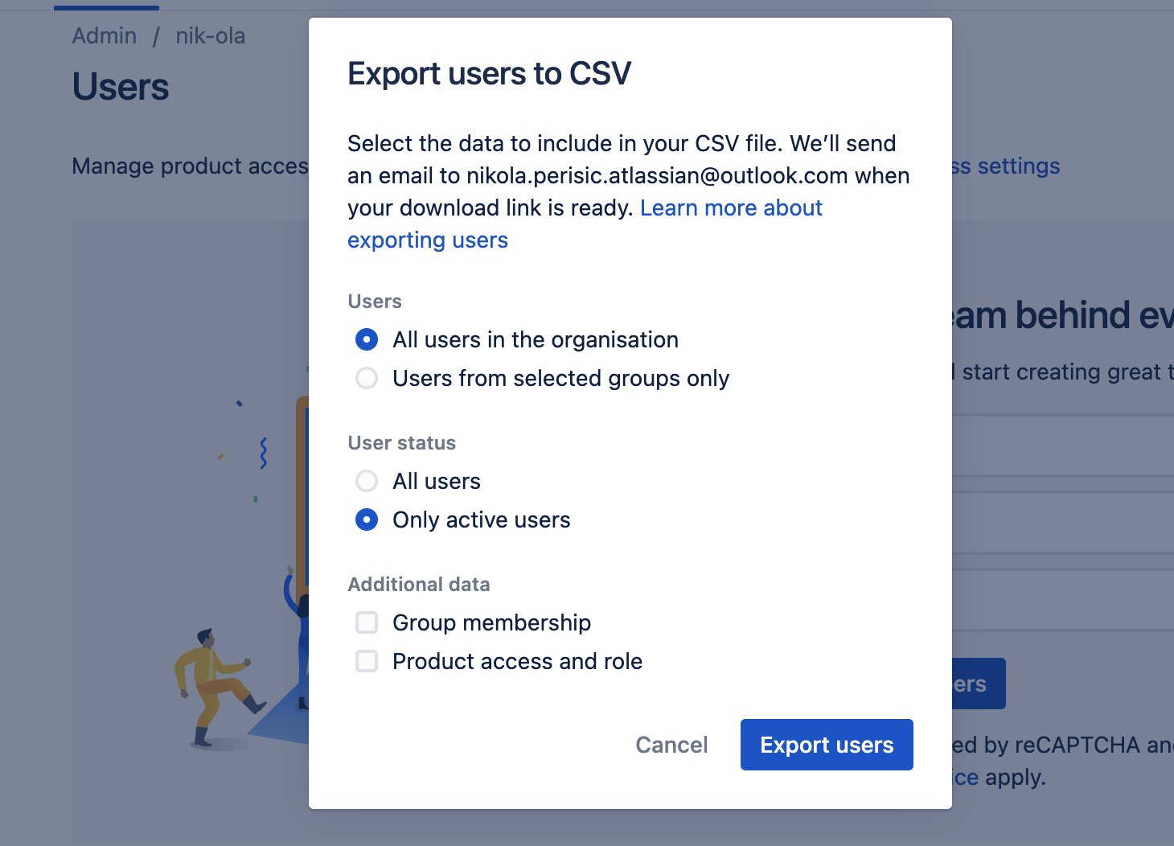
Task: Check 'Product access and role' additional data
Action: pos(367,661)
